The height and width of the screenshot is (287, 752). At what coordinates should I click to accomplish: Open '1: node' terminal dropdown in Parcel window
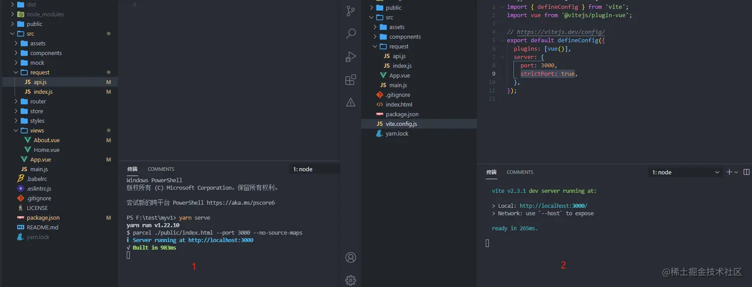pyautogui.click(x=314, y=169)
